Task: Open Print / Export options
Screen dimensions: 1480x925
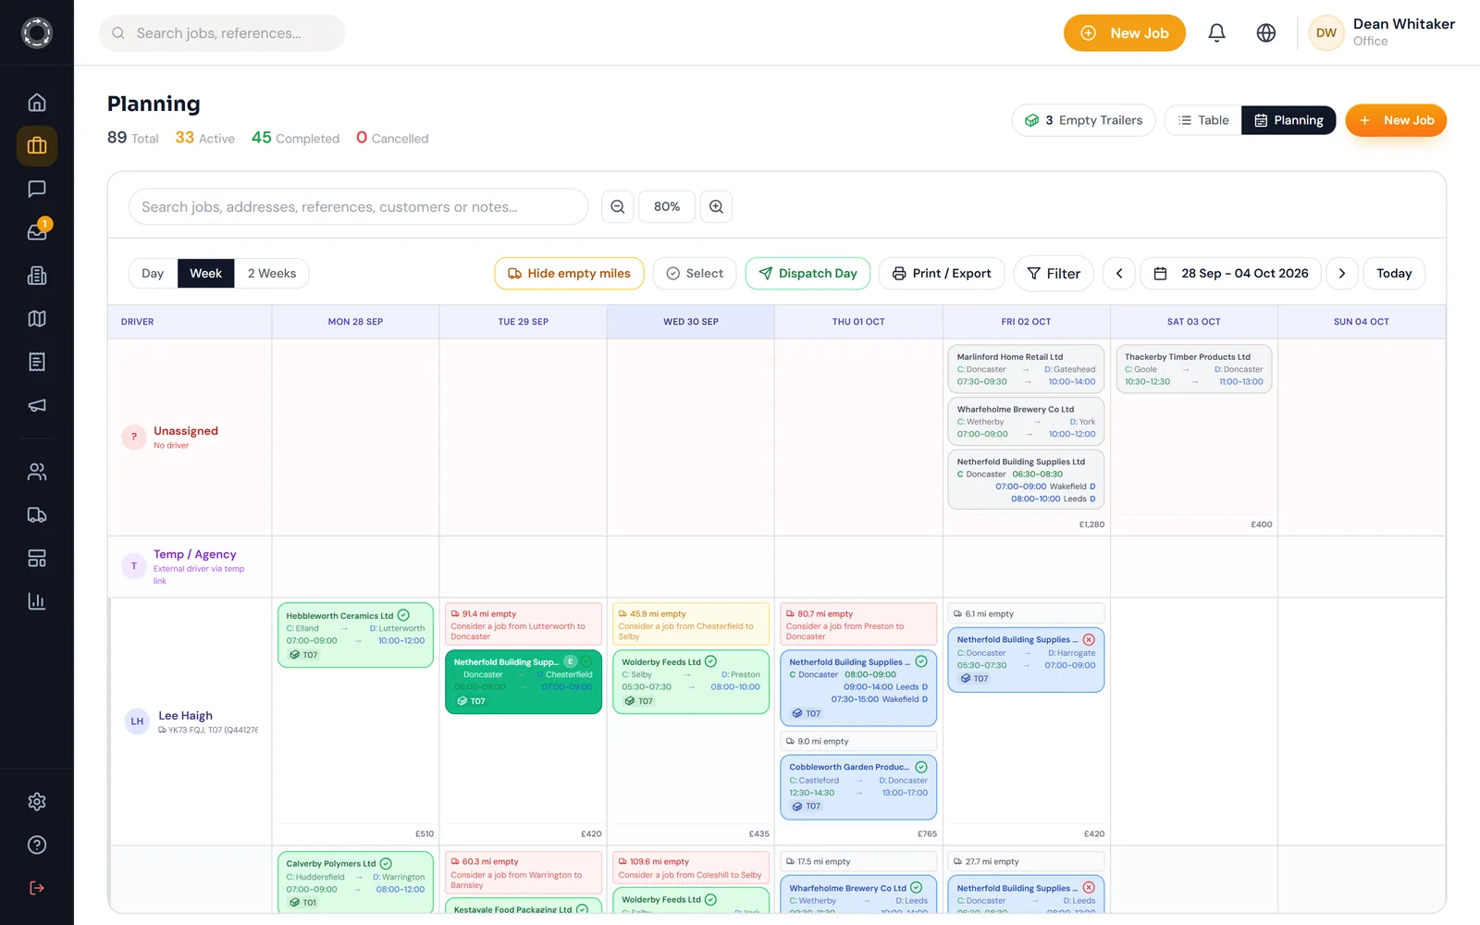Action: click(942, 273)
